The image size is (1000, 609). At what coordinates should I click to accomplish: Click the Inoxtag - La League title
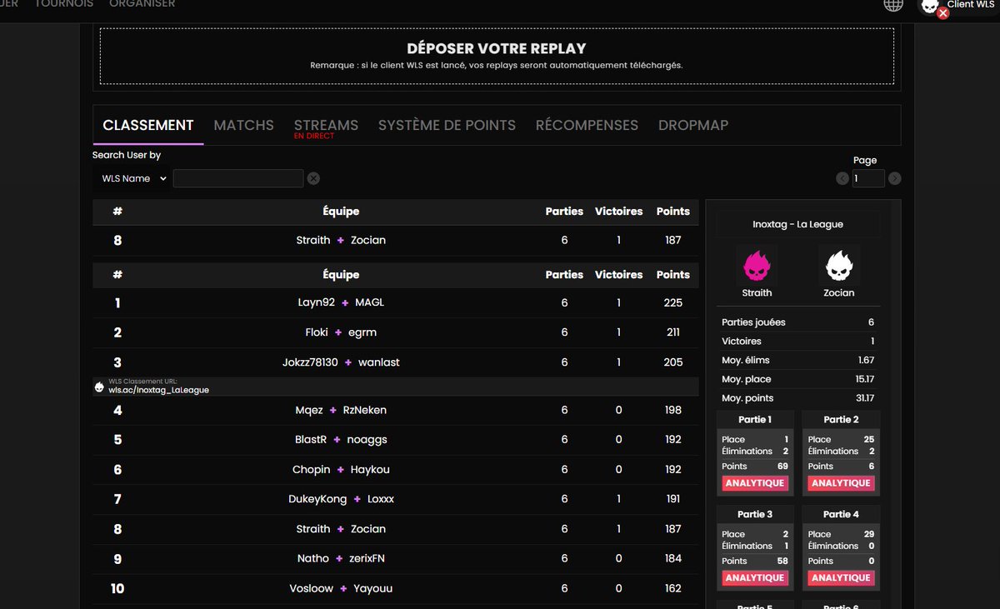[x=797, y=224]
